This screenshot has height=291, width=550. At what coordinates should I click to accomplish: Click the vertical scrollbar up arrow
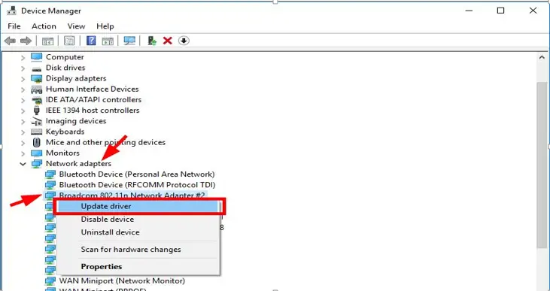point(542,57)
